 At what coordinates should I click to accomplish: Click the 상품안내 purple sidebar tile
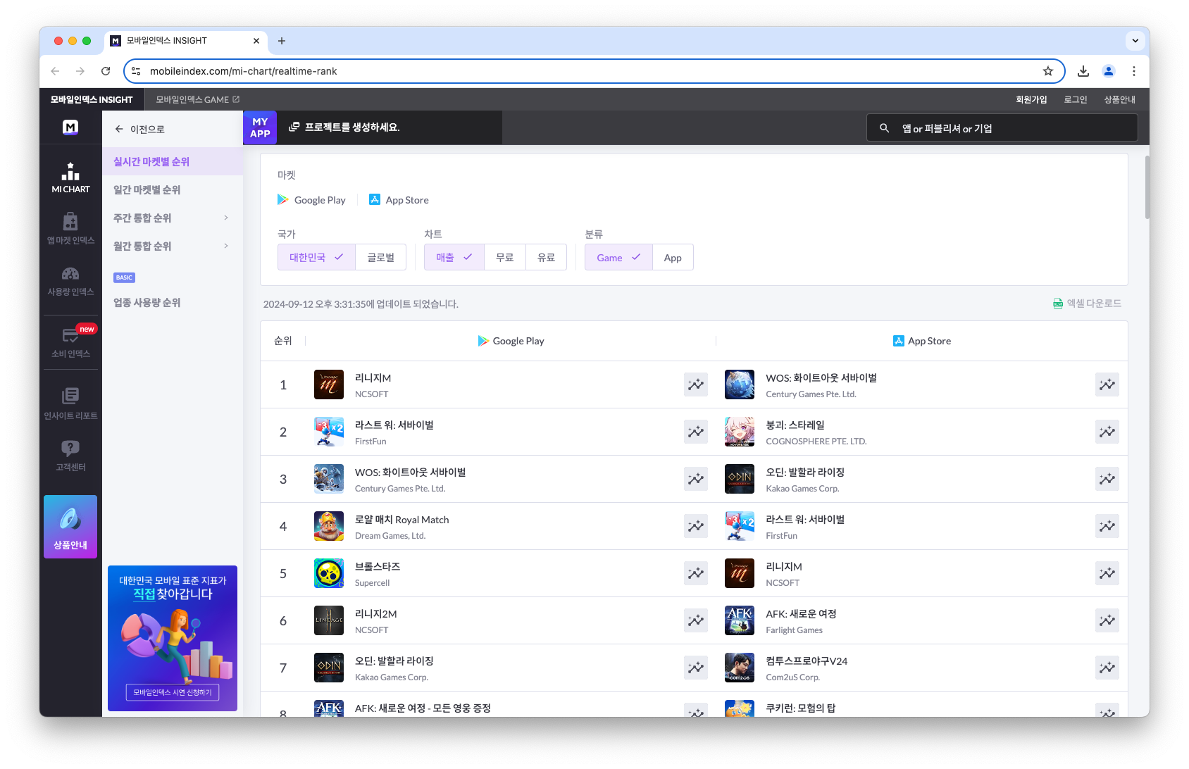(x=70, y=527)
